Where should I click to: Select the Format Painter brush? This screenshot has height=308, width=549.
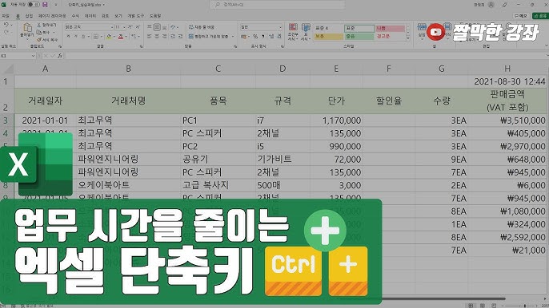point(39,40)
